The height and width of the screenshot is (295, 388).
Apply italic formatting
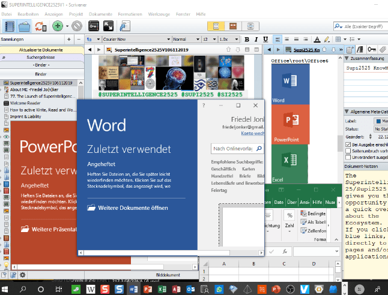tap(255, 39)
